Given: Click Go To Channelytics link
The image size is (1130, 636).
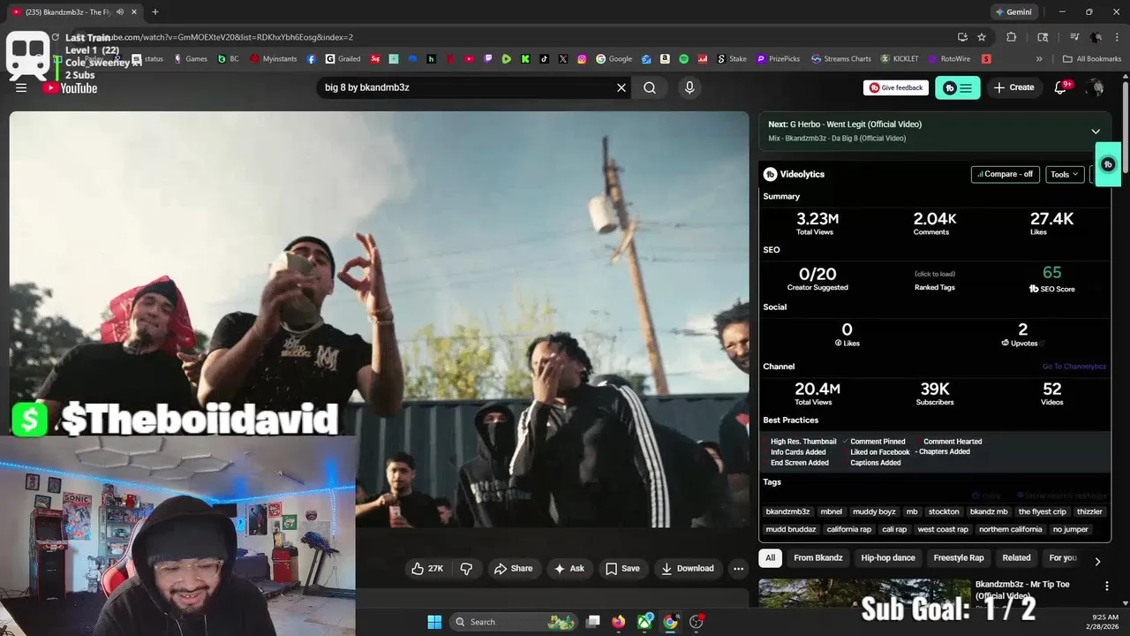Looking at the screenshot, I should (x=1073, y=367).
